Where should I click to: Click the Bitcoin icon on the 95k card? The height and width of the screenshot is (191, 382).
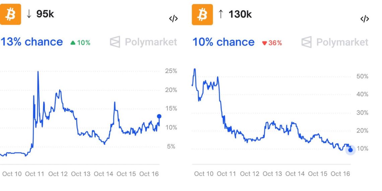(x=10, y=14)
